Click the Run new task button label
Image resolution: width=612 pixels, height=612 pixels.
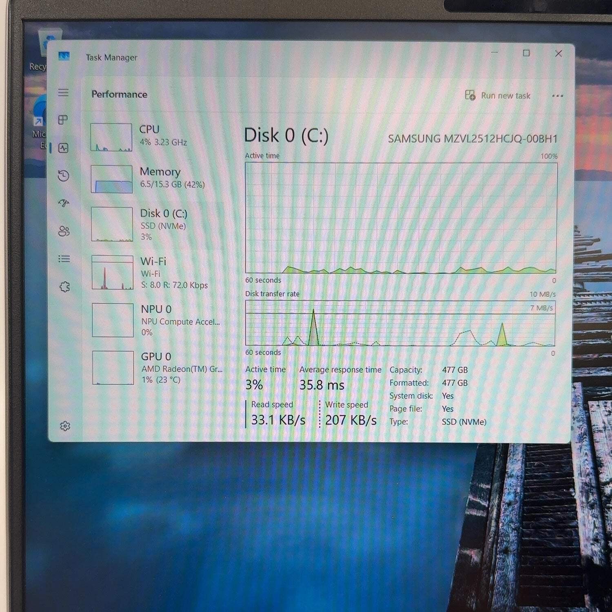(506, 95)
